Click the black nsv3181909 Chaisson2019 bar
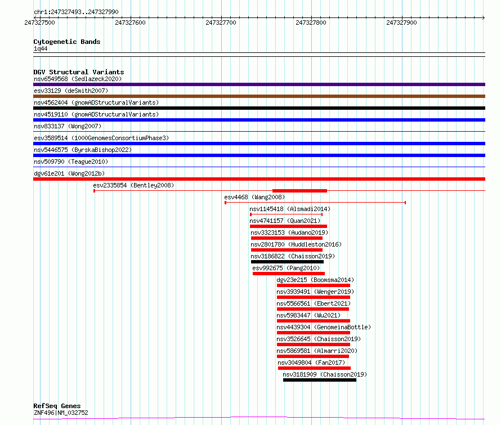Viewport: 501px width, 425px height. click(x=319, y=380)
